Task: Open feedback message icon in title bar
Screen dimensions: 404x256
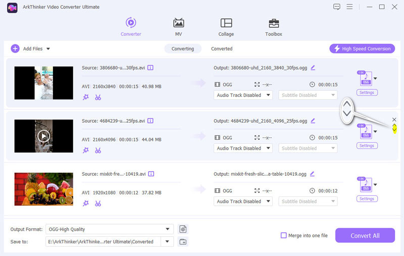Action: click(336, 7)
